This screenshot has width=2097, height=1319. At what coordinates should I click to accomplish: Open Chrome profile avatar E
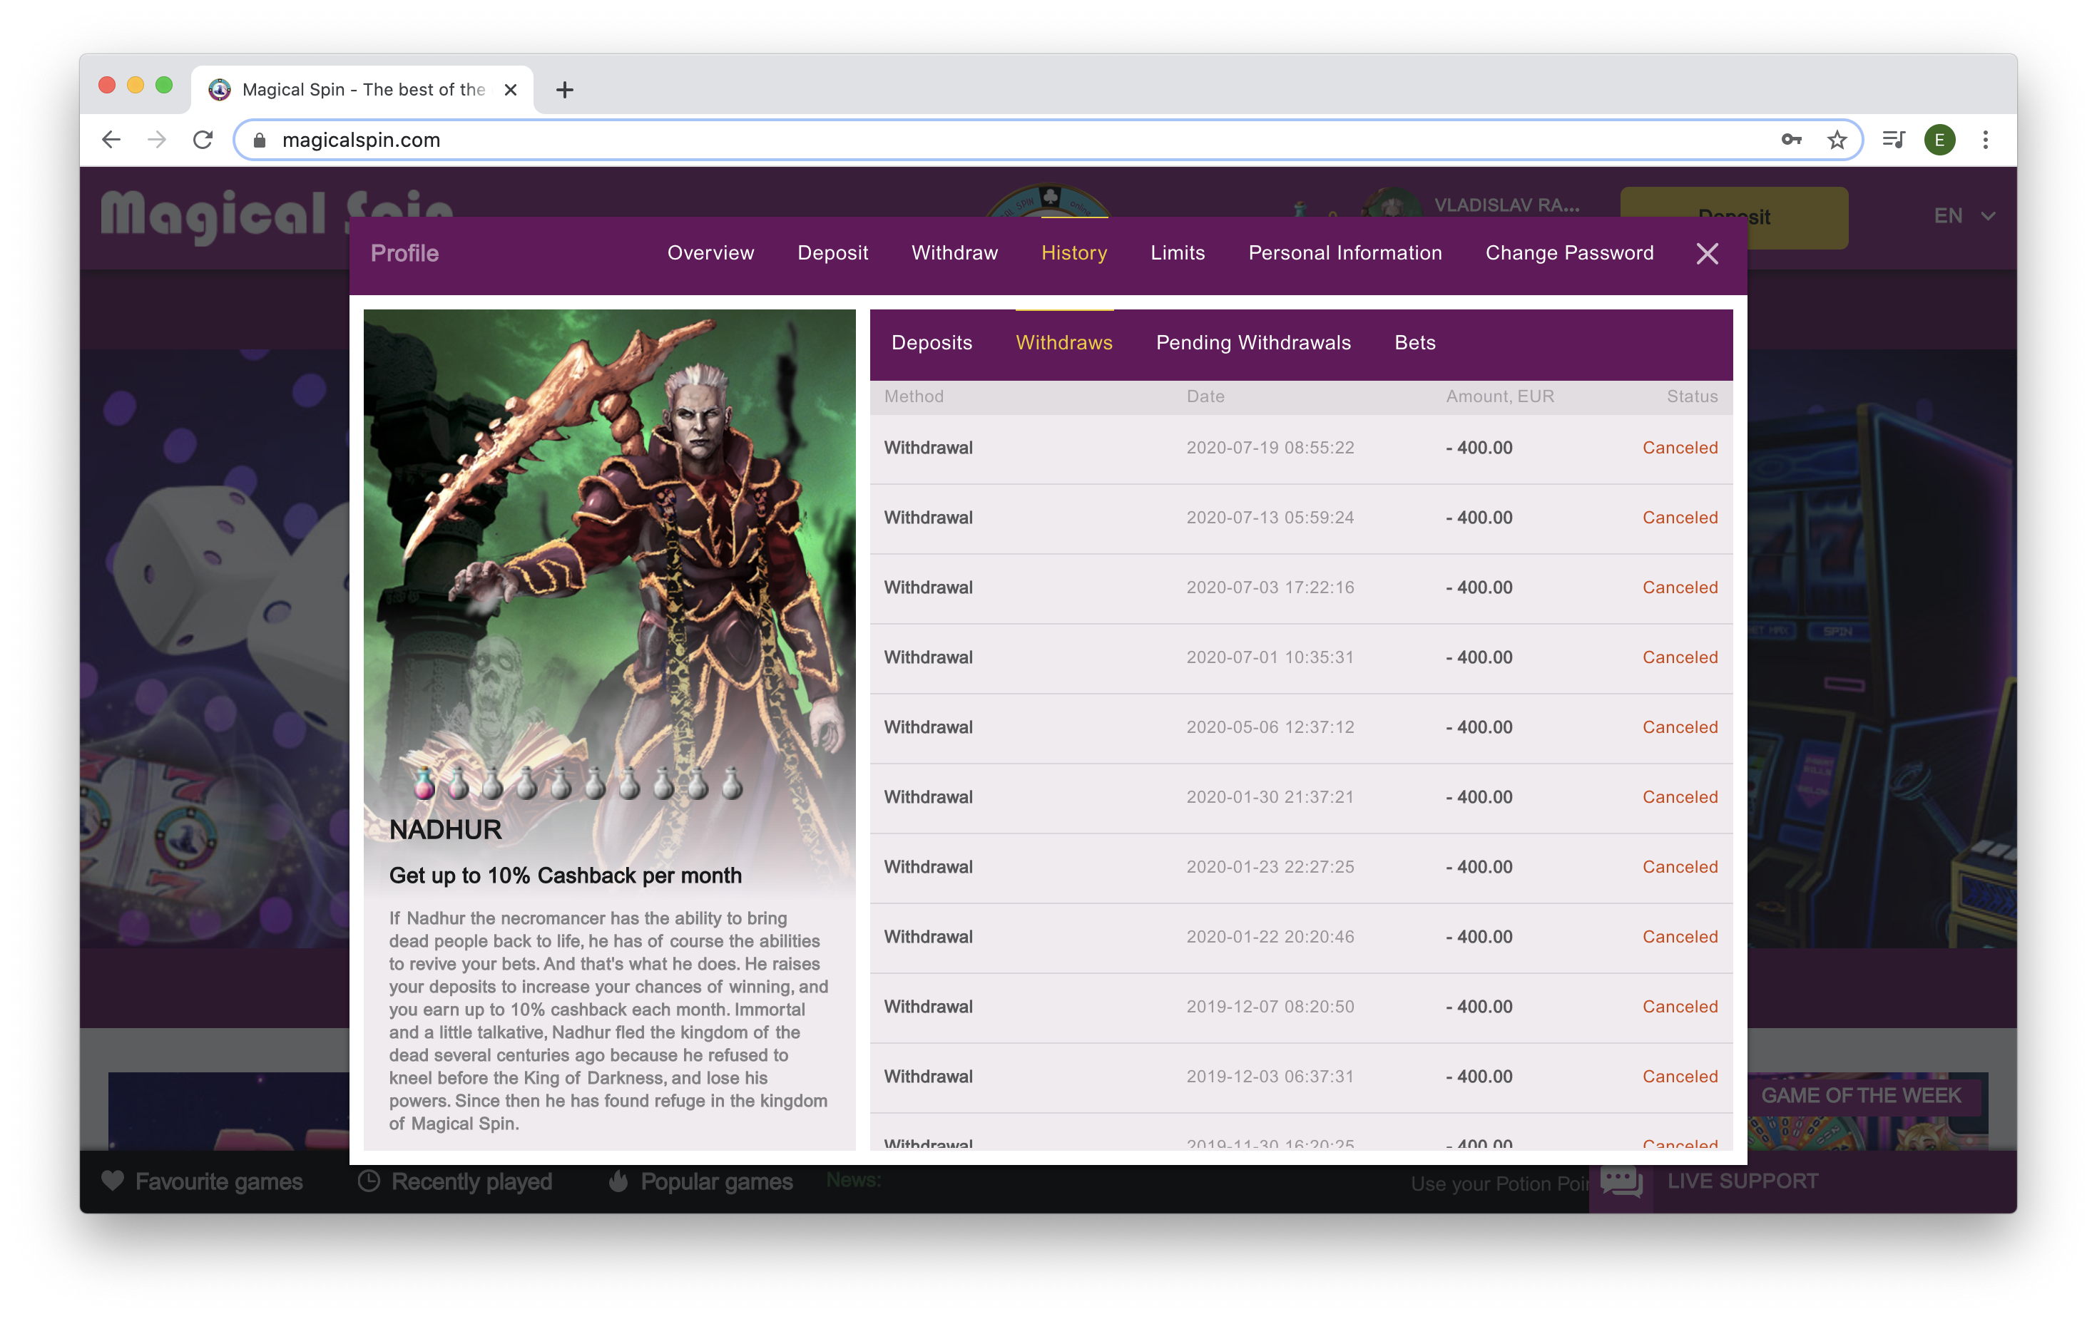1939,139
